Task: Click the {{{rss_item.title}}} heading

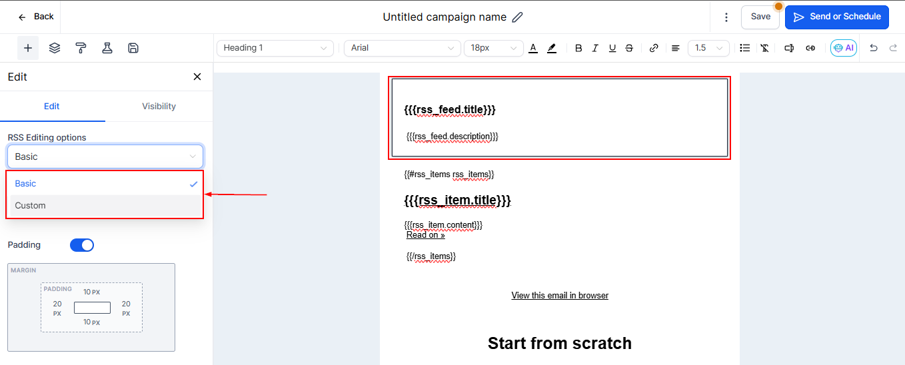Action: (457, 200)
